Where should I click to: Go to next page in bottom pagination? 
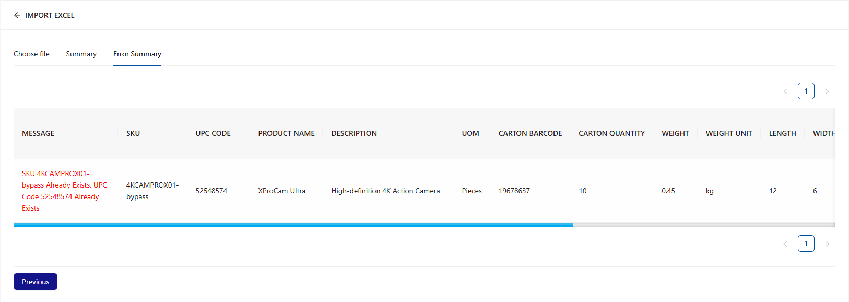(827, 244)
